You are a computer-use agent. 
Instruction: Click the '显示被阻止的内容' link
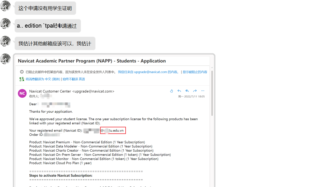click(x=195, y=72)
